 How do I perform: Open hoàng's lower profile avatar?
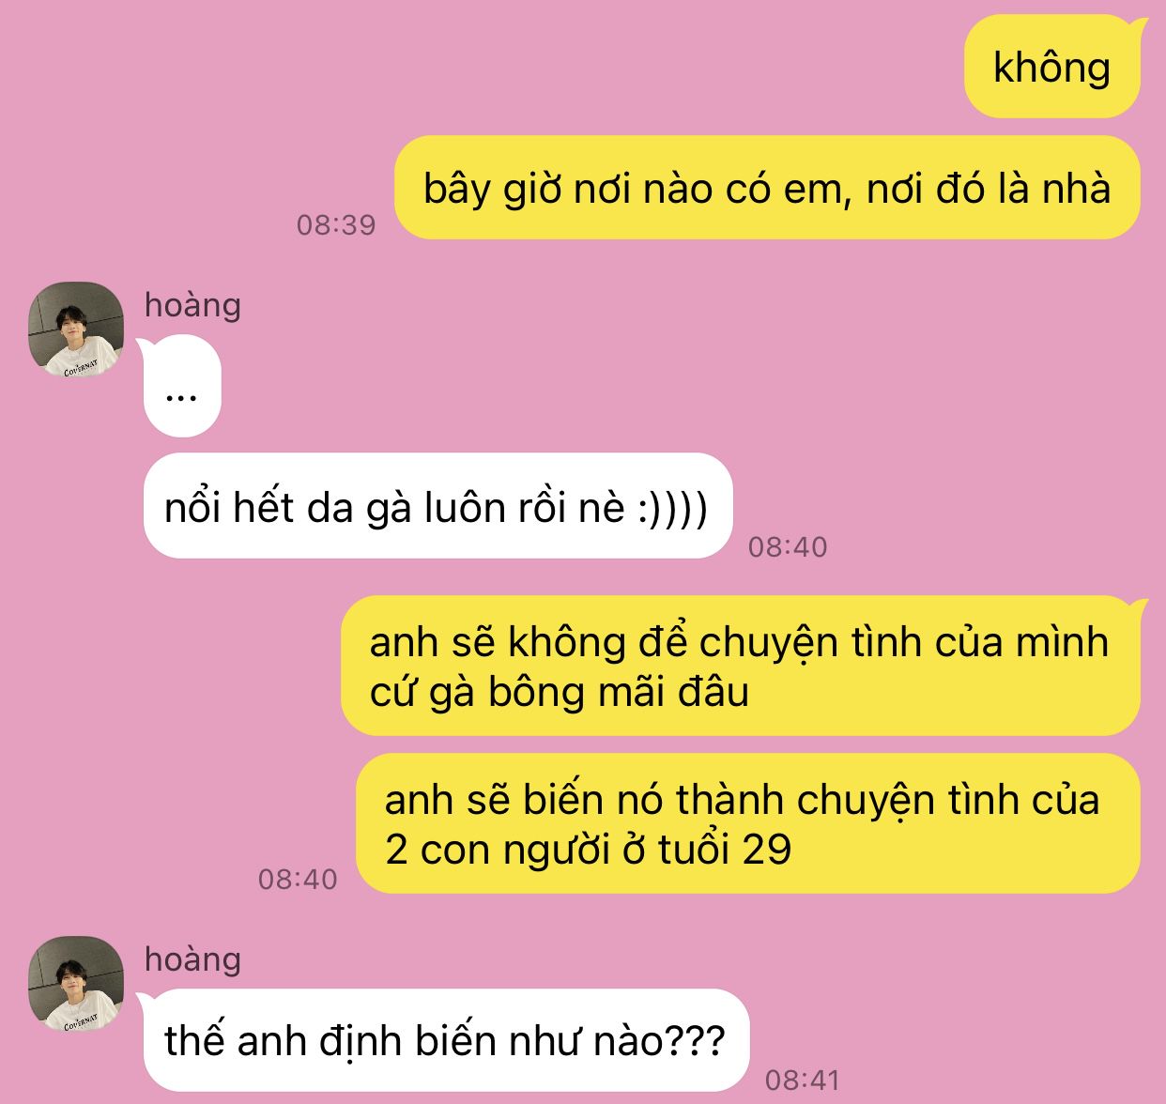tap(76, 984)
